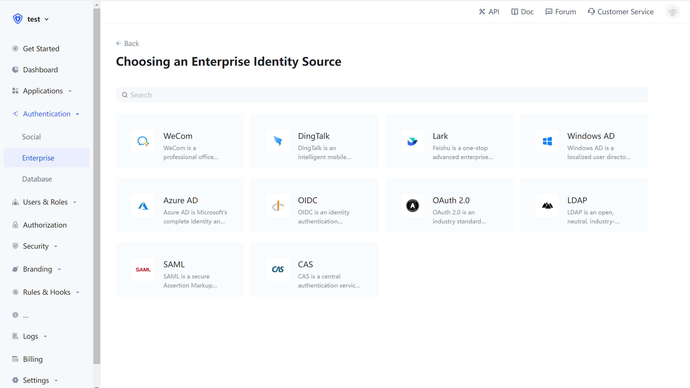
Task: Click the OIDC logo icon
Action: [278, 206]
